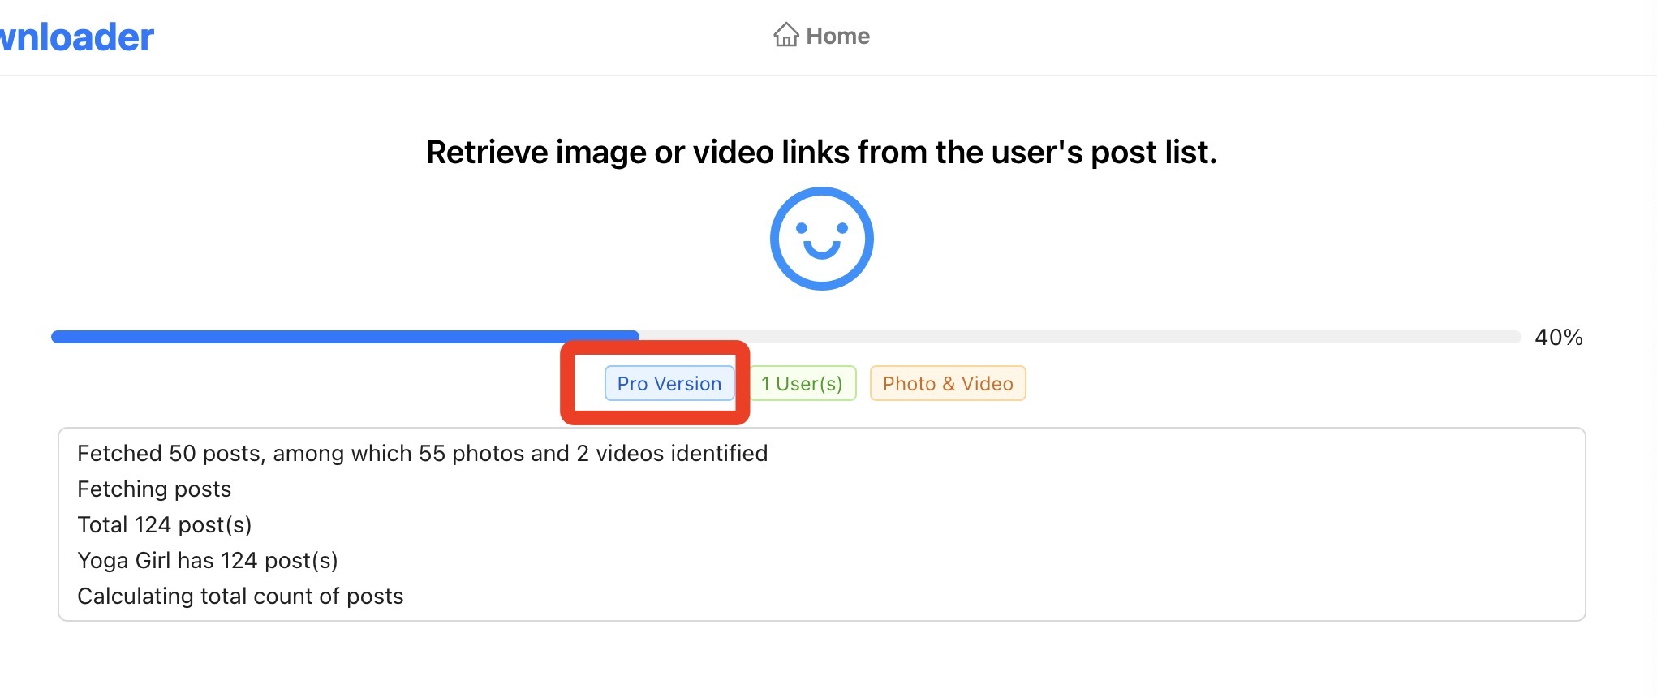This screenshot has height=698, width=1657.
Task: Click the smiling mouth of the smiley icon
Action: 821,250
